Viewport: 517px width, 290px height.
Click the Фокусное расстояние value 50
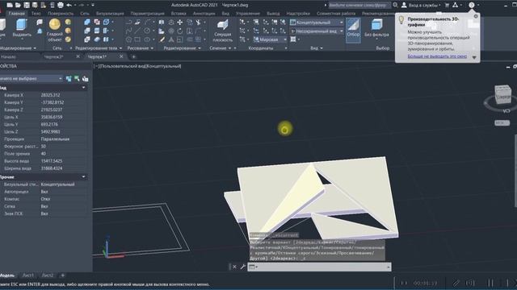(43, 147)
